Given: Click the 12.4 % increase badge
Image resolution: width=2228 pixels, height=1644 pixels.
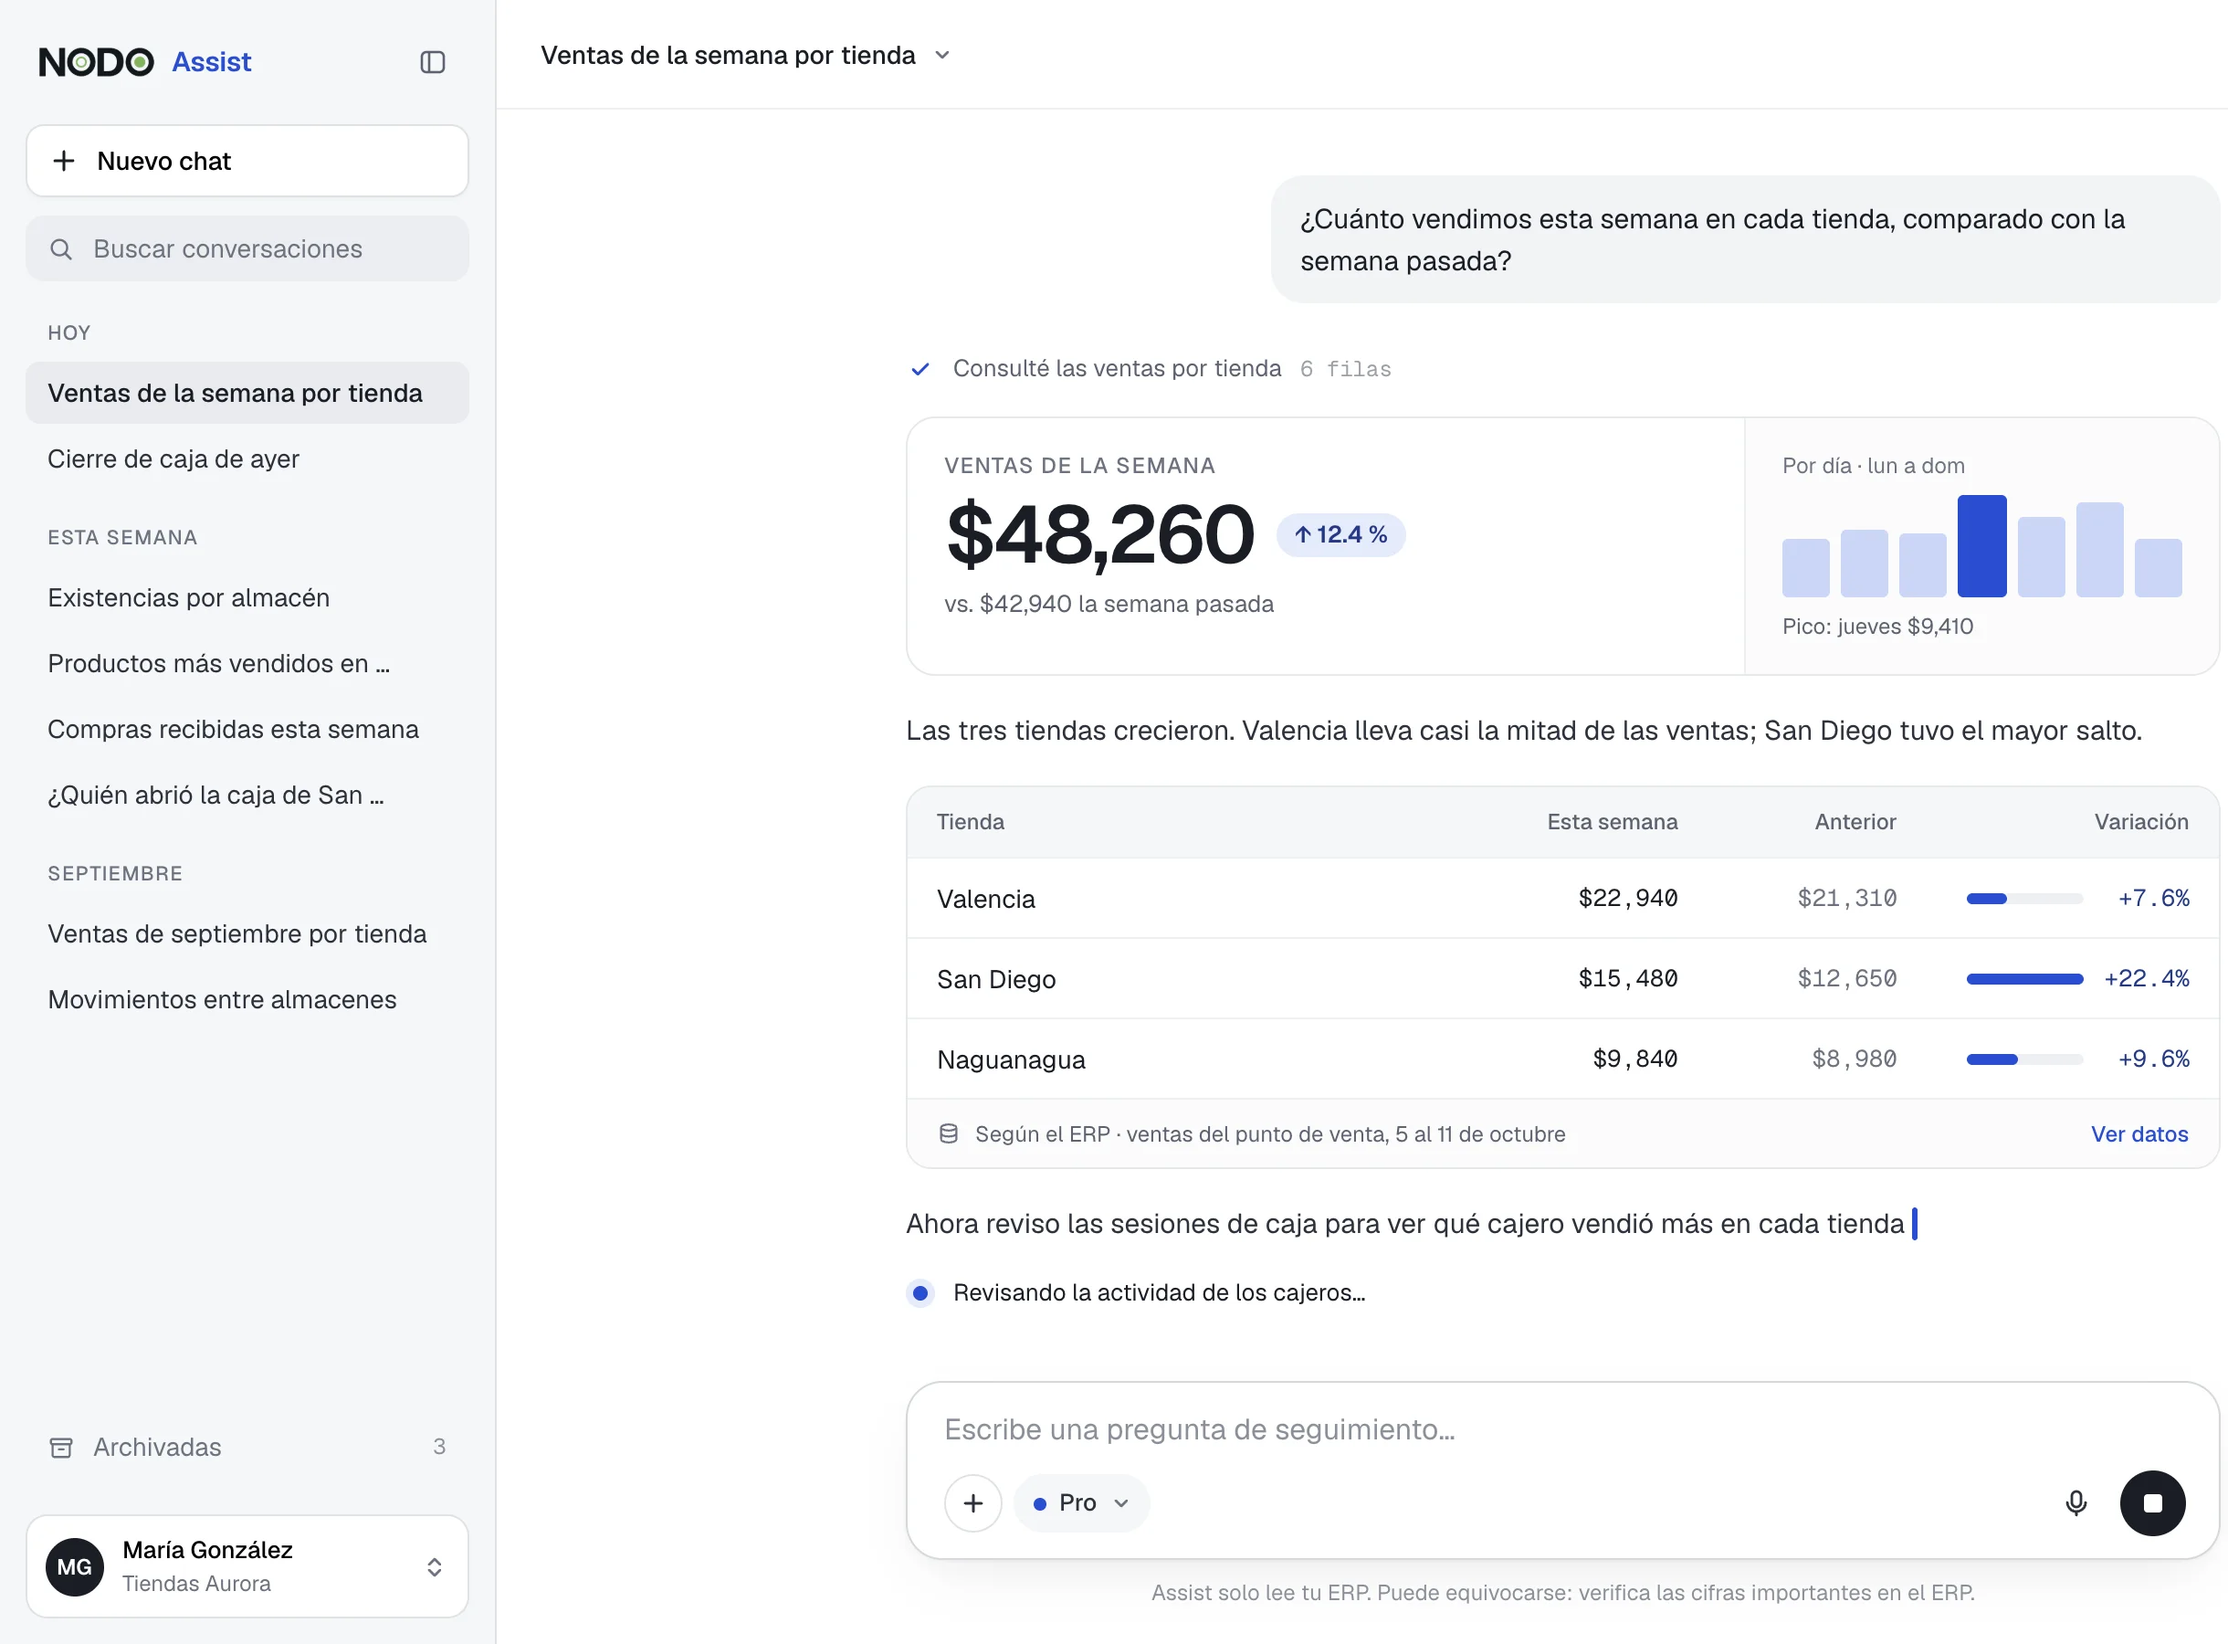Looking at the screenshot, I should click(x=1340, y=534).
